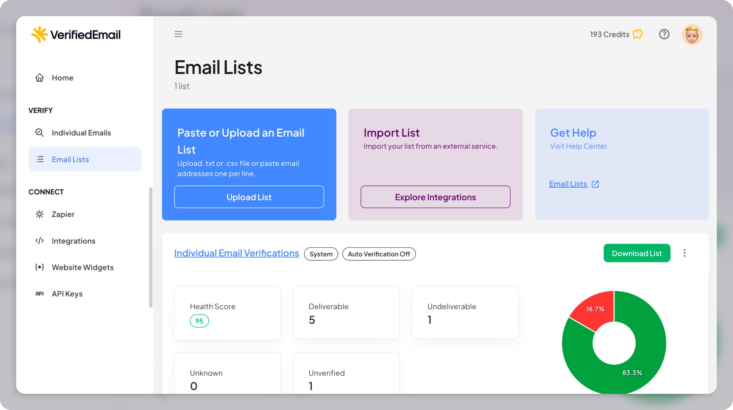
Task: Click the red 16.7% donut chart segment
Action: [x=595, y=309]
